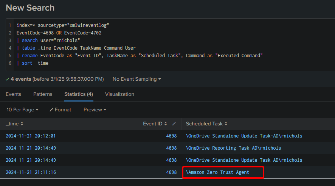The height and width of the screenshot is (186, 335).
Task: Click the \OneDrive Reporting Task-AD\rnichols value
Action: [x=234, y=148]
